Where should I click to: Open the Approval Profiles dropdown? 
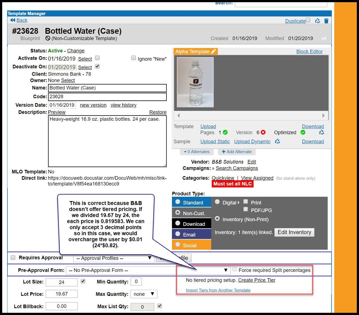coord(114,258)
